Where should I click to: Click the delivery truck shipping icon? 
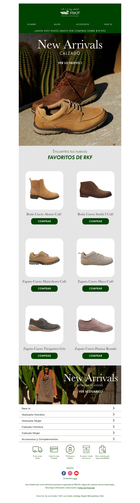[x=37, y=450]
